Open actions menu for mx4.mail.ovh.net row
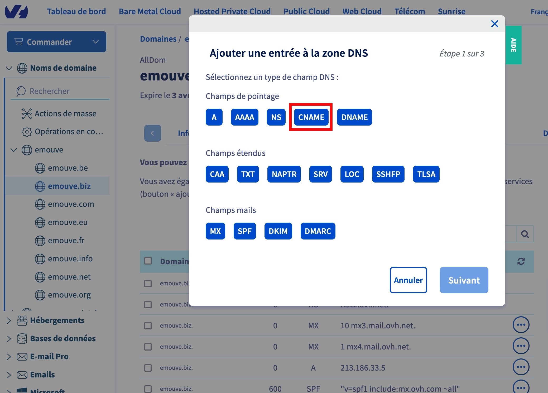 tap(521, 346)
